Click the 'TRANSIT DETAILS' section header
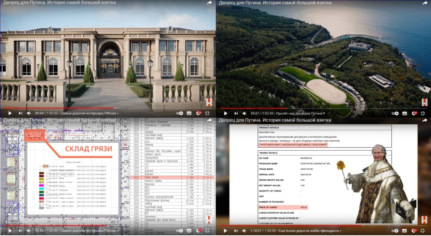The width and height of the screenshot is (431, 236). coord(268,153)
